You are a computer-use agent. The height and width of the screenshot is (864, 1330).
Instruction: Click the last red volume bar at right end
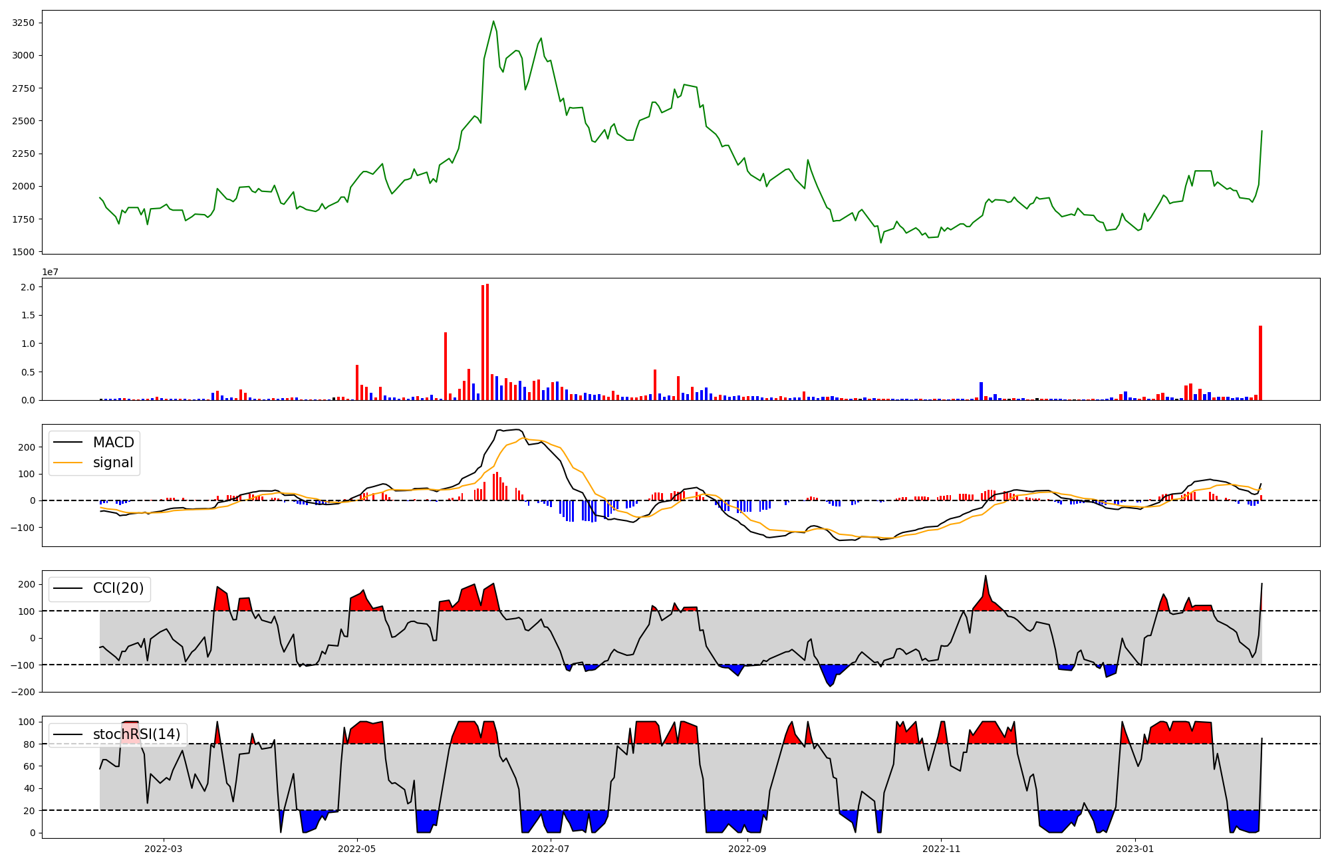[1260, 363]
